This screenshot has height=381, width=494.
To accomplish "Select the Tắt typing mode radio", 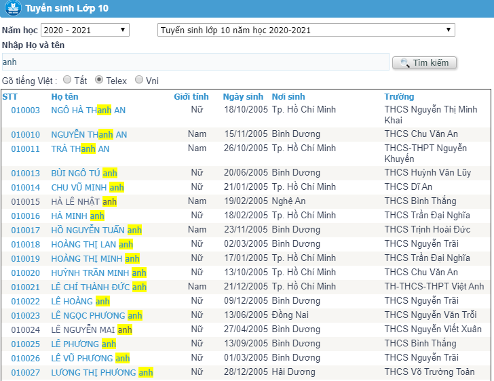I will click(67, 80).
